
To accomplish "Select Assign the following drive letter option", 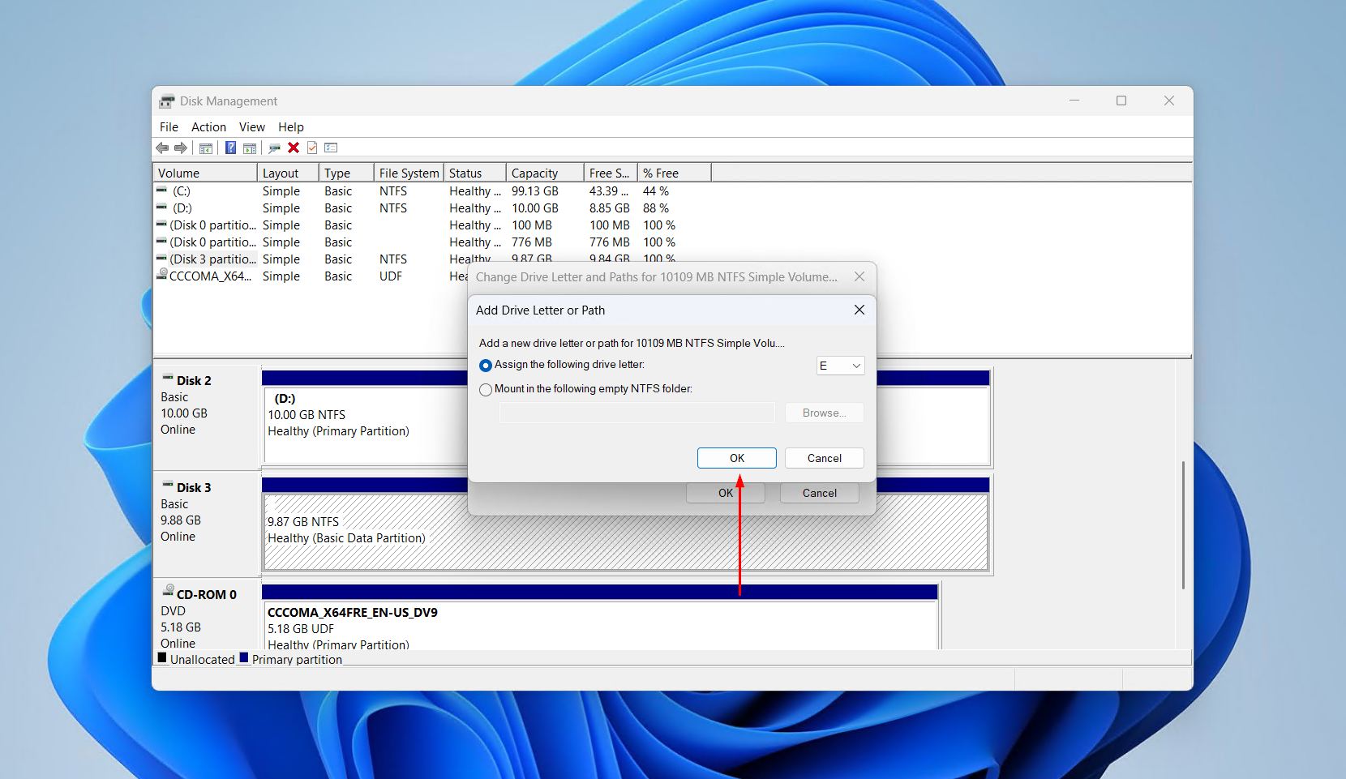I will [486, 366].
